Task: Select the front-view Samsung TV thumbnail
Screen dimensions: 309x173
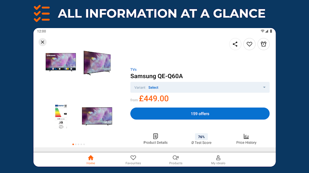Action: coord(61,62)
